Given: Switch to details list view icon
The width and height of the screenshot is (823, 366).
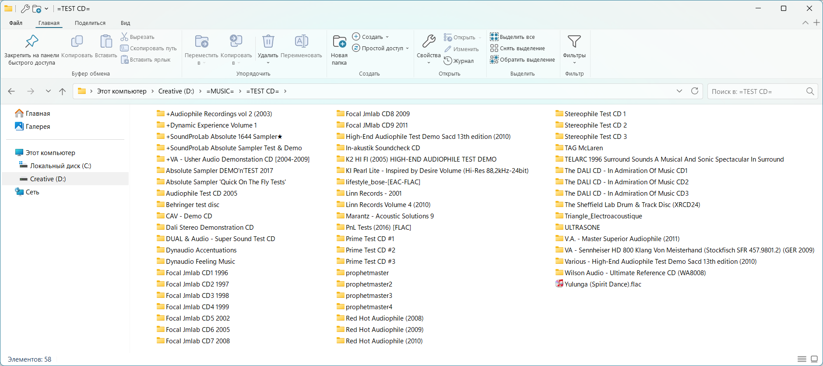Looking at the screenshot, I should tap(802, 359).
